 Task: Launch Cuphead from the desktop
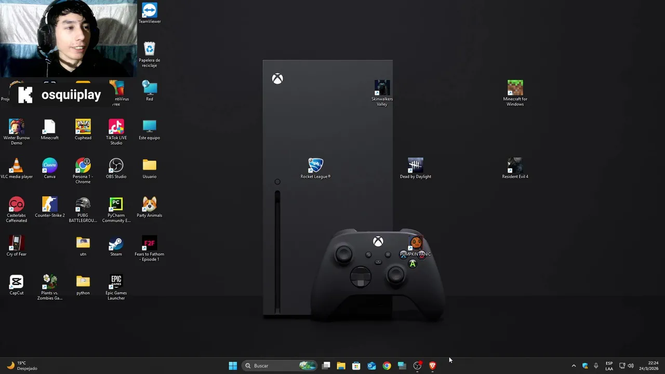(x=83, y=130)
